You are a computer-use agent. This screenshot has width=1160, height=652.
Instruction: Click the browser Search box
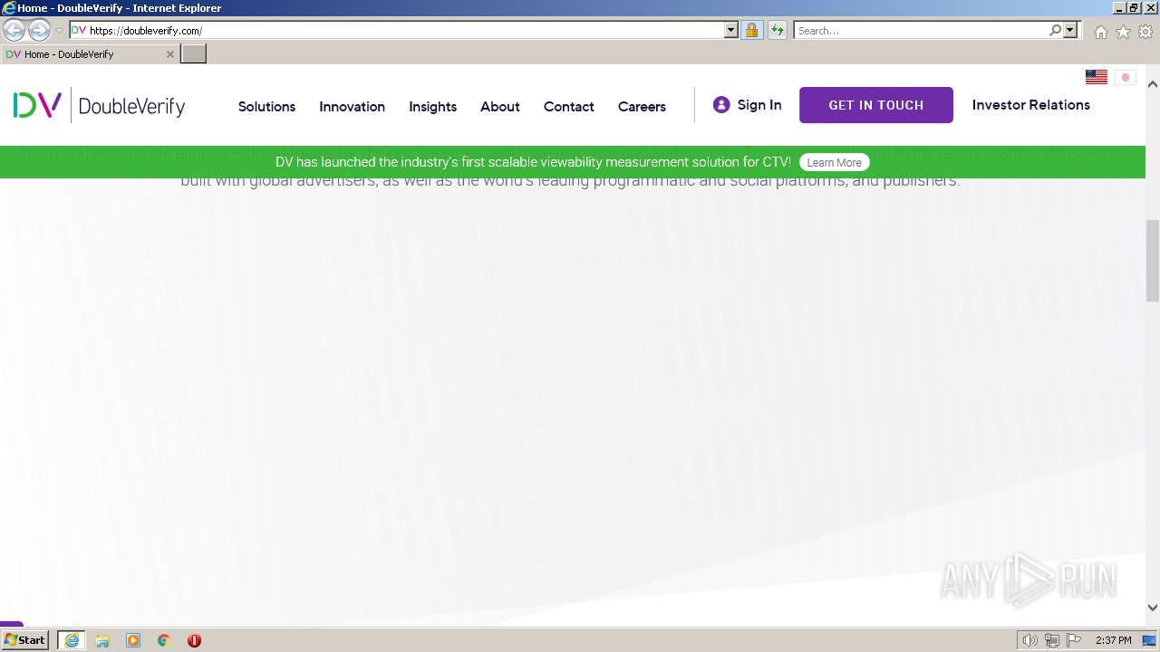point(921,31)
